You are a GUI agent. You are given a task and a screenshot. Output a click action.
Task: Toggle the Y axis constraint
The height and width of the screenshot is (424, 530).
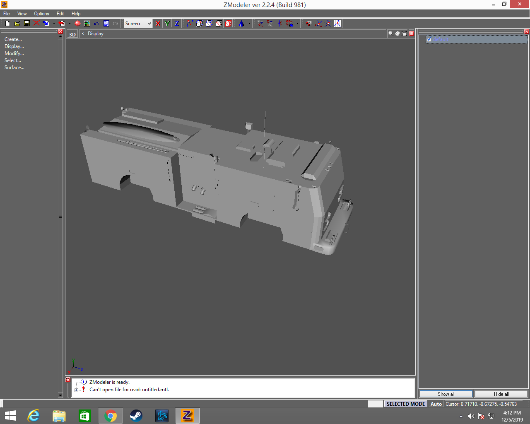coord(167,24)
